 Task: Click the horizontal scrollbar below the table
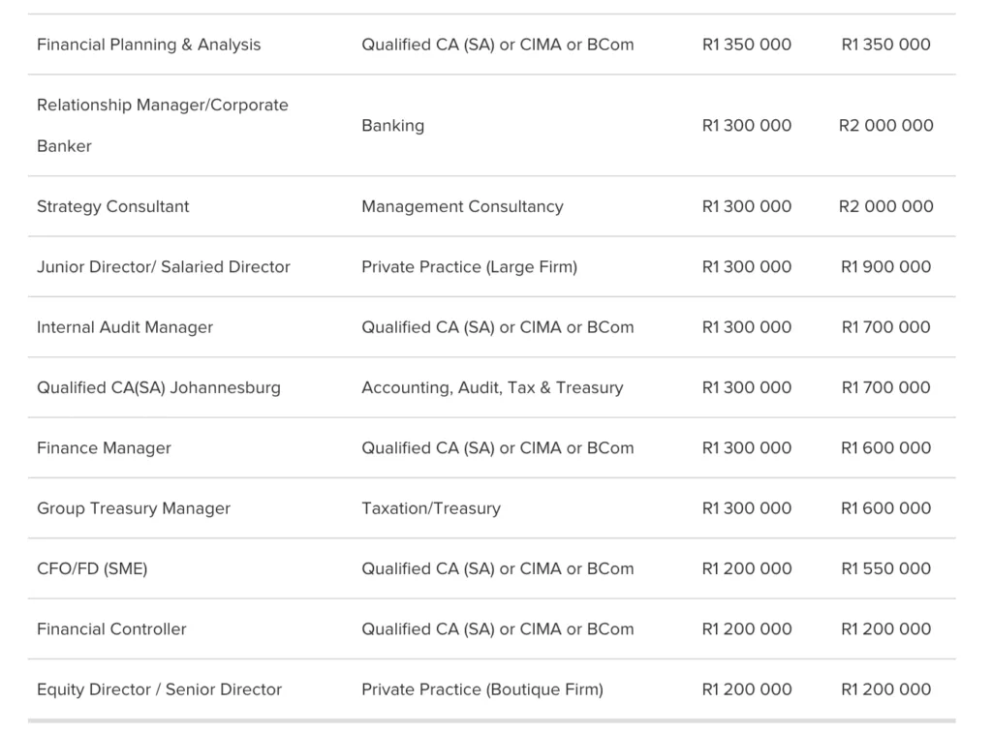pyautogui.click(x=491, y=720)
